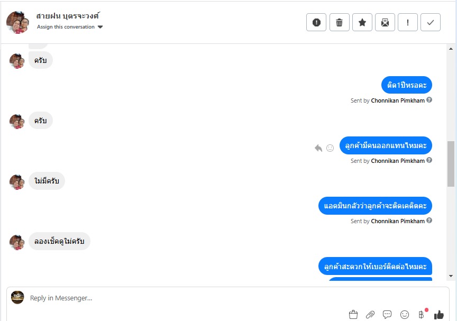Open shopping bag icon in reply bar
The width and height of the screenshot is (457, 321).
click(x=353, y=315)
